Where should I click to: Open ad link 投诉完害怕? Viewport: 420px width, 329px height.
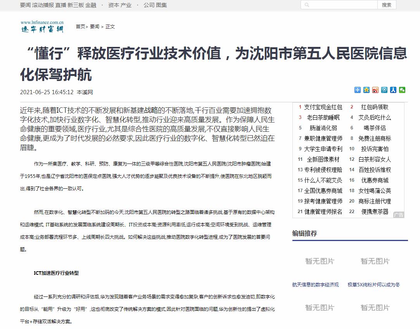(x=375, y=149)
